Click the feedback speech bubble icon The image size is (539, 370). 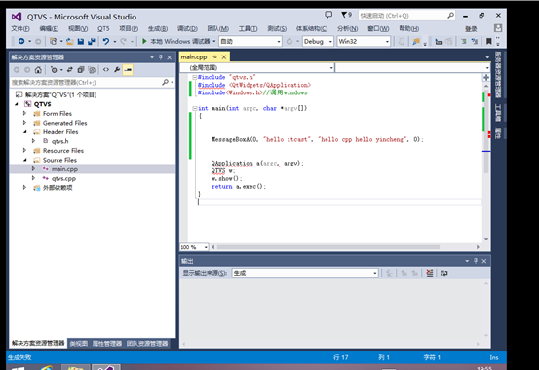tap(328, 15)
